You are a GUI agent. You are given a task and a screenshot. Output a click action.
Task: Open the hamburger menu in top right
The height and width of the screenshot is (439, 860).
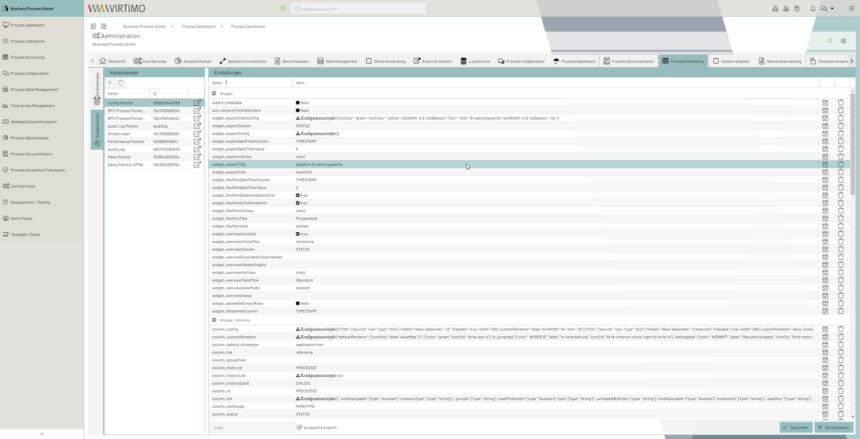click(851, 9)
